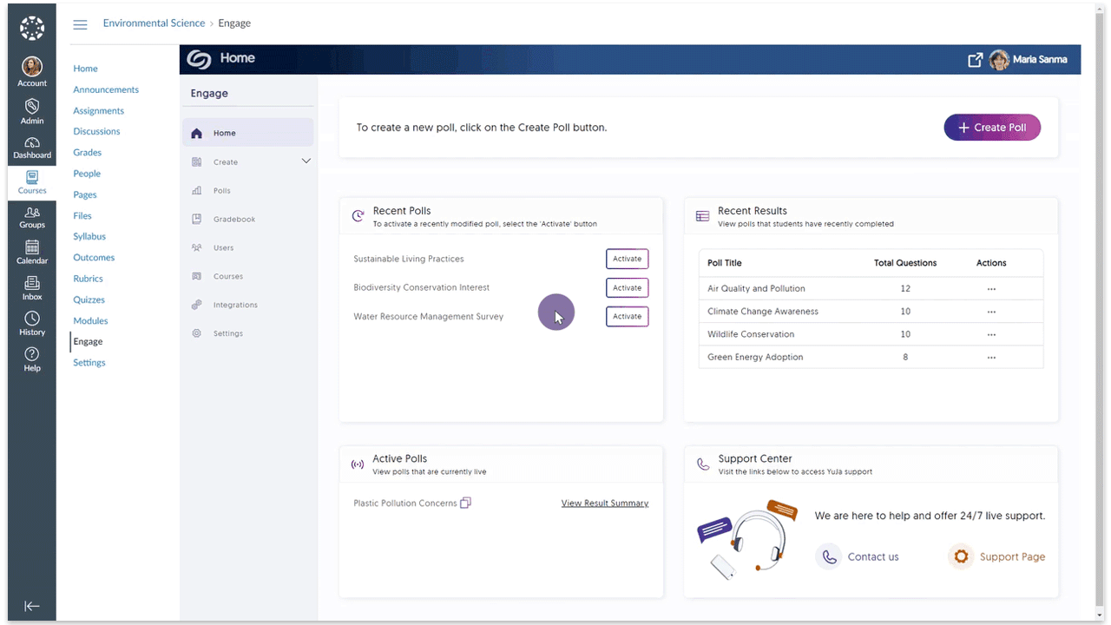Activate the Sustainable Living Practices poll
Viewport: 1111px width, 625px height.
pyautogui.click(x=627, y=259)
